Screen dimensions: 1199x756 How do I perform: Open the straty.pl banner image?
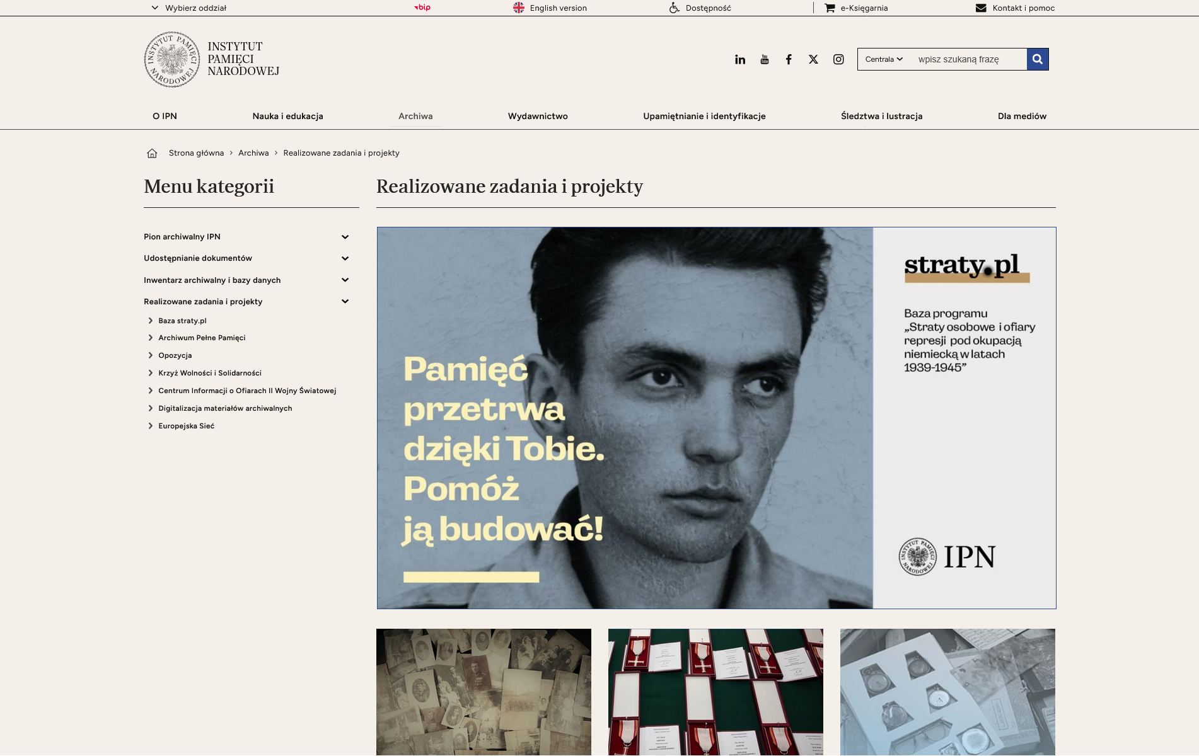click(x=716, y=418)
